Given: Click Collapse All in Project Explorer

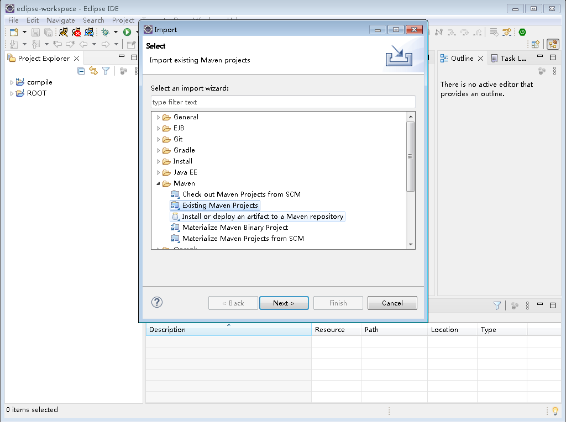Looking at the screenshot, I should (x=81, y=71).
